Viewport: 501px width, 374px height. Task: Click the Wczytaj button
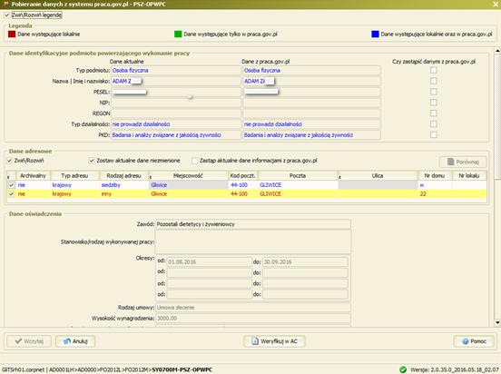(x=29, y=341)
